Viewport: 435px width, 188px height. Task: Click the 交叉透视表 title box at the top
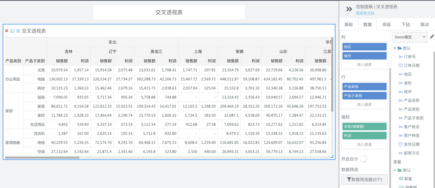[169, 12]
